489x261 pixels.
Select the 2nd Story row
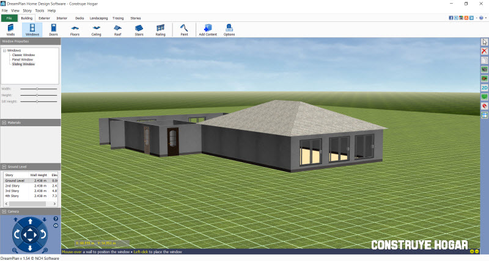point(31,186)
